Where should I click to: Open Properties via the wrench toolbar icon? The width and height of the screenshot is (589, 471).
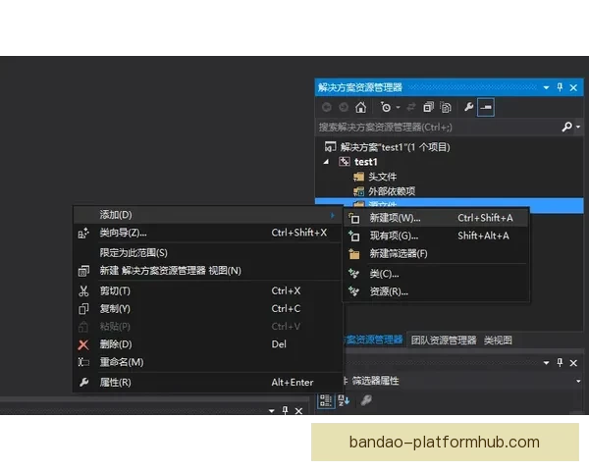tap(468, 107)
